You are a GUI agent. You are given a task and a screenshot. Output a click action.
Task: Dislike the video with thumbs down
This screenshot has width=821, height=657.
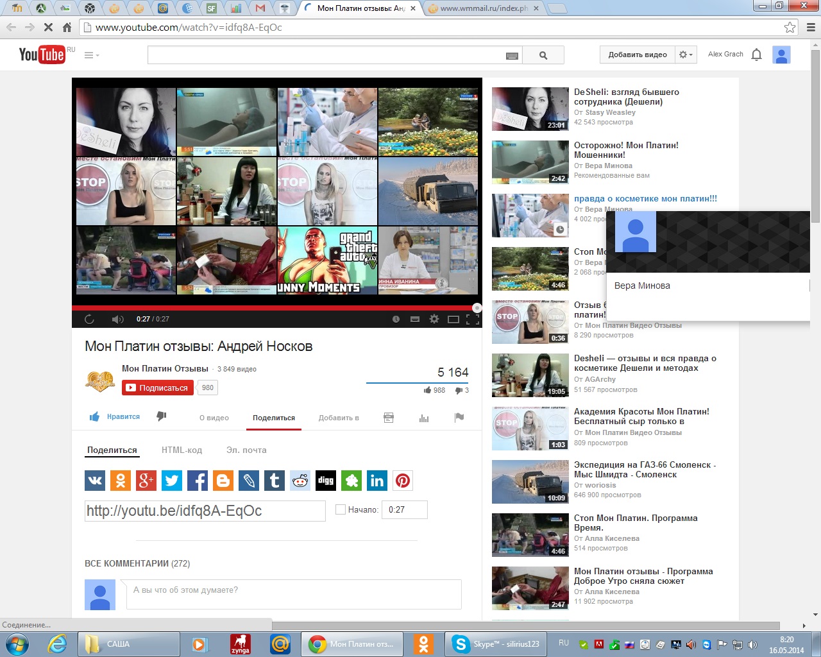click(x=162, y=416)
